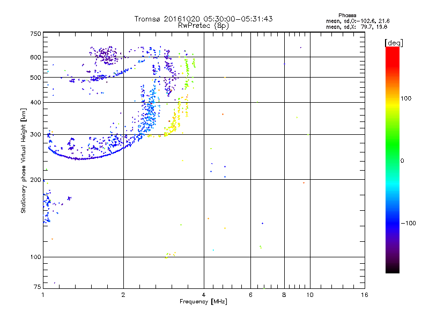Click the '200' height tick label
This screenshot has width=429, height=321.
click(35, 180)
